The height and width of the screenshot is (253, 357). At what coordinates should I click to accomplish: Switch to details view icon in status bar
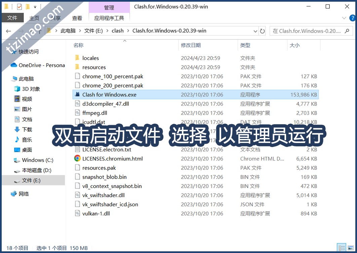click(x=342, y=248)
